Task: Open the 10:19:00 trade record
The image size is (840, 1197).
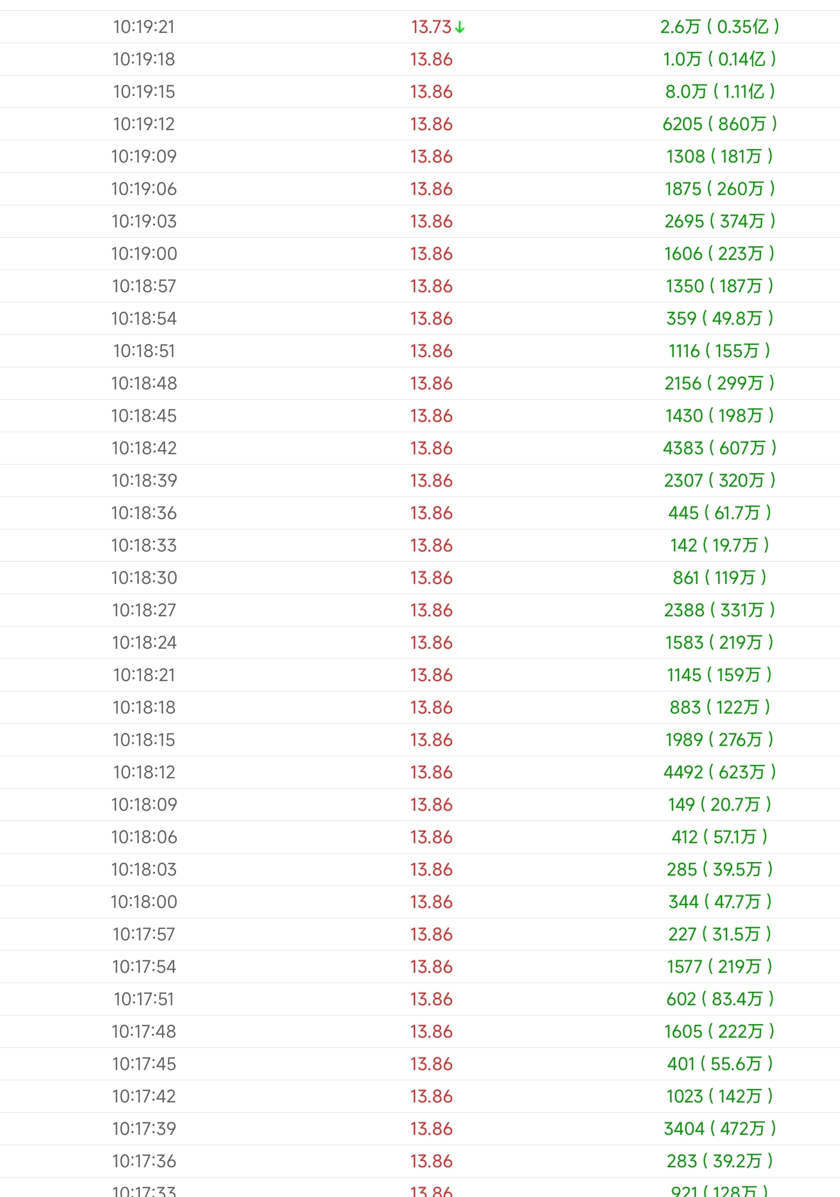Action: [144, 254]
